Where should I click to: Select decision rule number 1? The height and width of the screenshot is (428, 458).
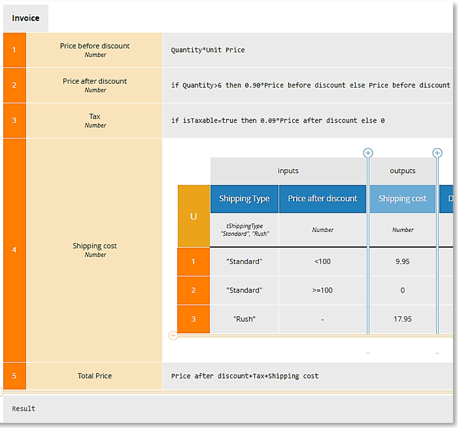pos(194,262)
